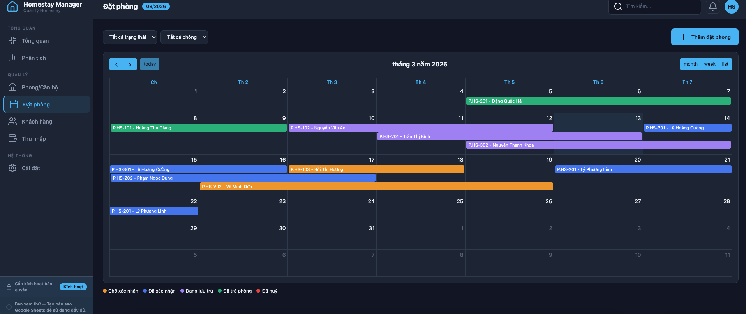Expand the Tất cả phòng dropdown
The image size is (746, 314).
tap(184, 37)
